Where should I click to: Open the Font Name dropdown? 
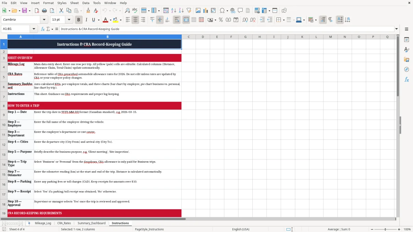[44, 20]
